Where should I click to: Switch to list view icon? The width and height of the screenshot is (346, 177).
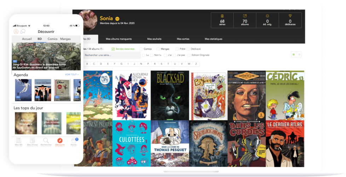pyautogui.click(x=299, y=55)
